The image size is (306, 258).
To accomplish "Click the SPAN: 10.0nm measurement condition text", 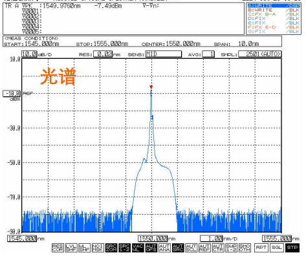I will click(x=236, y=44).
